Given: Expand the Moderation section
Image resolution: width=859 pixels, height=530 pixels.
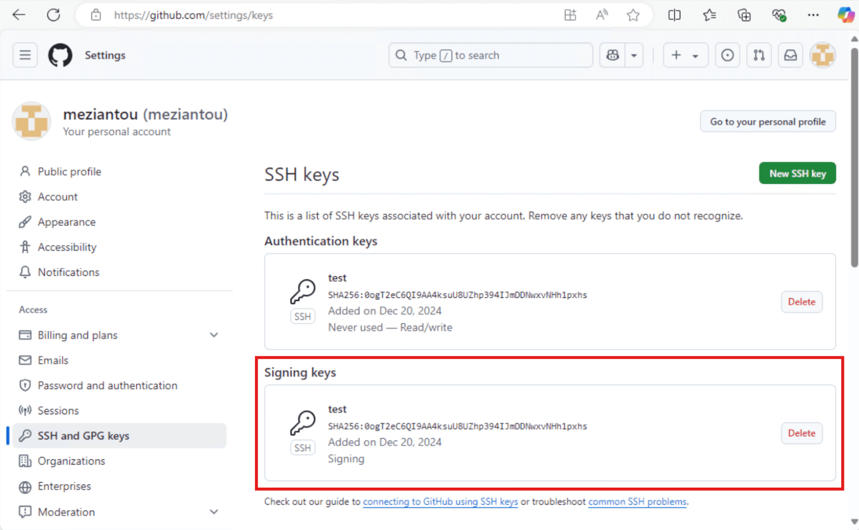Looking at the screenshot, I should pos(214,512).
